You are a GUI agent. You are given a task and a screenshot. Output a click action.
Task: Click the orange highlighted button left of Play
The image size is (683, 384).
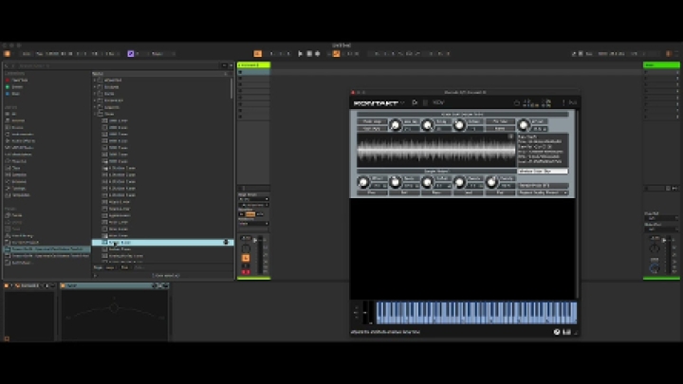(x=258, y=53)
